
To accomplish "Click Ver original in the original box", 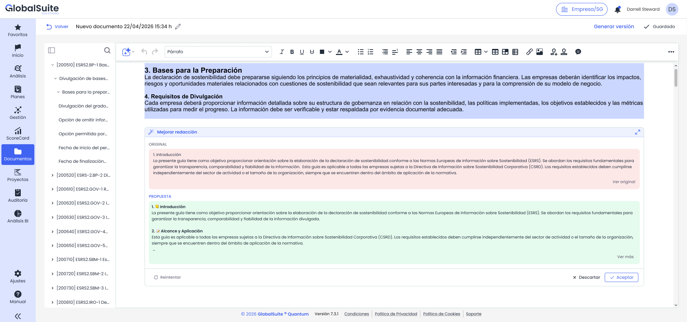I will pos(624,182).
